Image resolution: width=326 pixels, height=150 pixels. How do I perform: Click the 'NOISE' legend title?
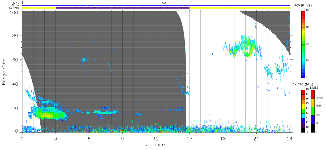tap(315, 88)
